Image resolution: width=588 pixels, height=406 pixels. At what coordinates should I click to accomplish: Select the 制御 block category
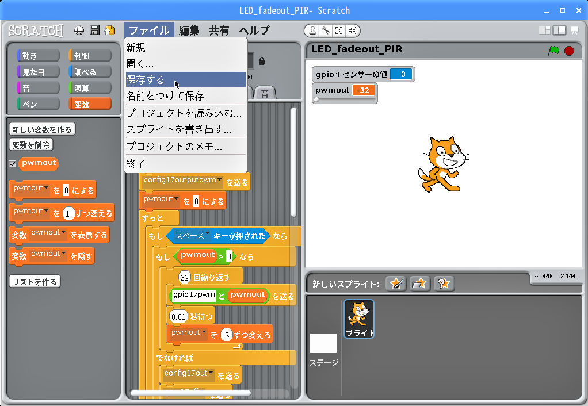point(90,56)
